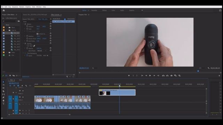The width and height of the screenshot is (223, 125).
Task: Click the Home icon at top left
Action: pos(4,10)
